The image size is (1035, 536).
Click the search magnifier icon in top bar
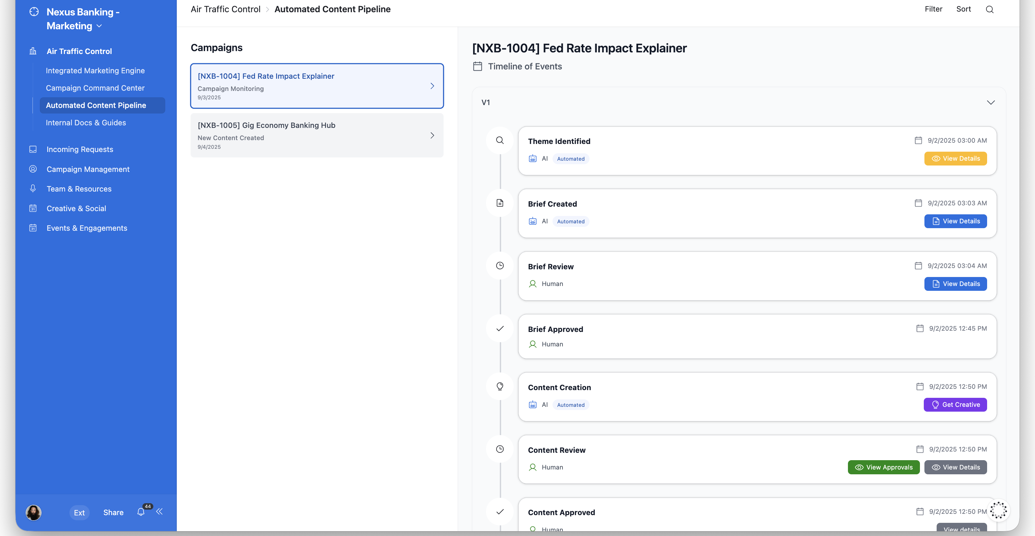pos(989,9)
